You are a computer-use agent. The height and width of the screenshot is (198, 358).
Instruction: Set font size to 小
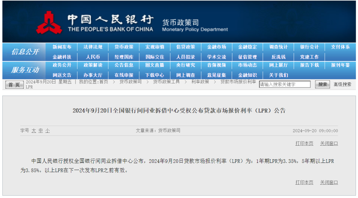[x=47, y=131]
